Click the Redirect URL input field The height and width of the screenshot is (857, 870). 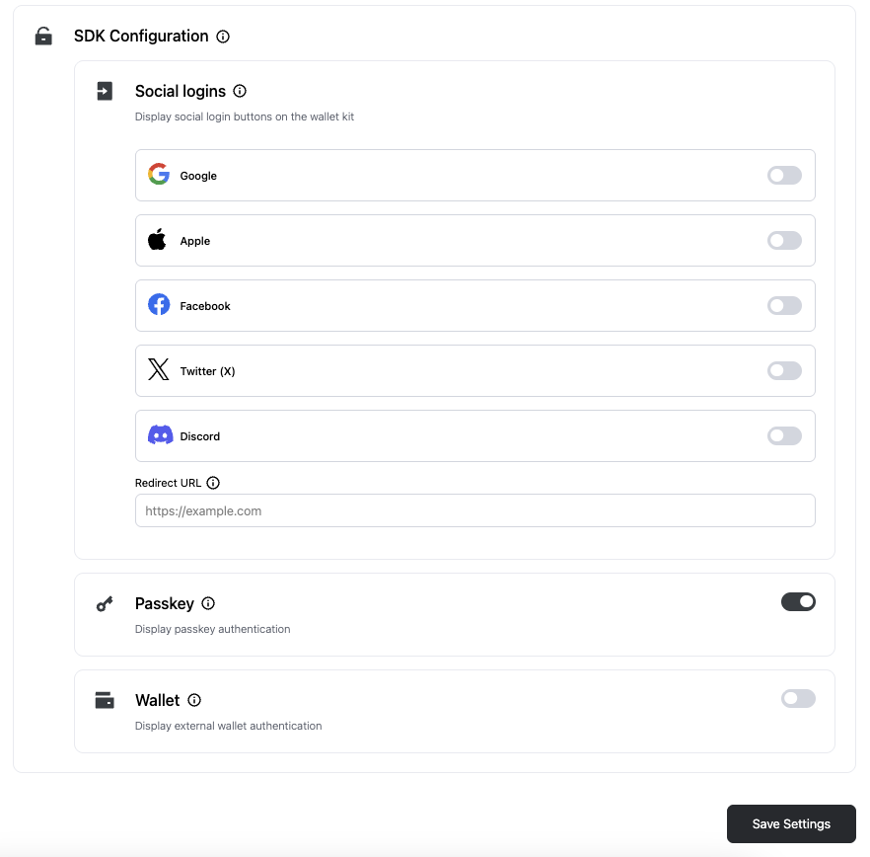click(x=474, y=510)
